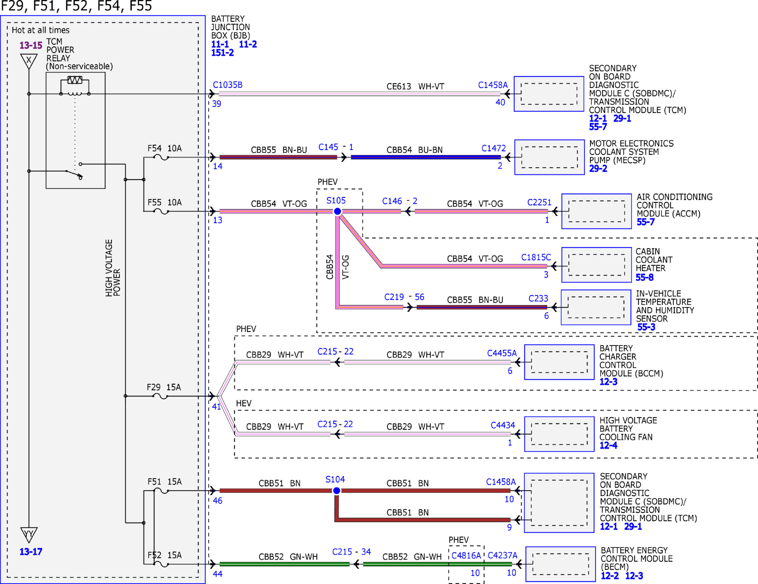Image resolution: width=758 pixels, height=584 pixels.
Task: Select connector label C1035B
Action: pyautogui.click(x=227, y=85)
